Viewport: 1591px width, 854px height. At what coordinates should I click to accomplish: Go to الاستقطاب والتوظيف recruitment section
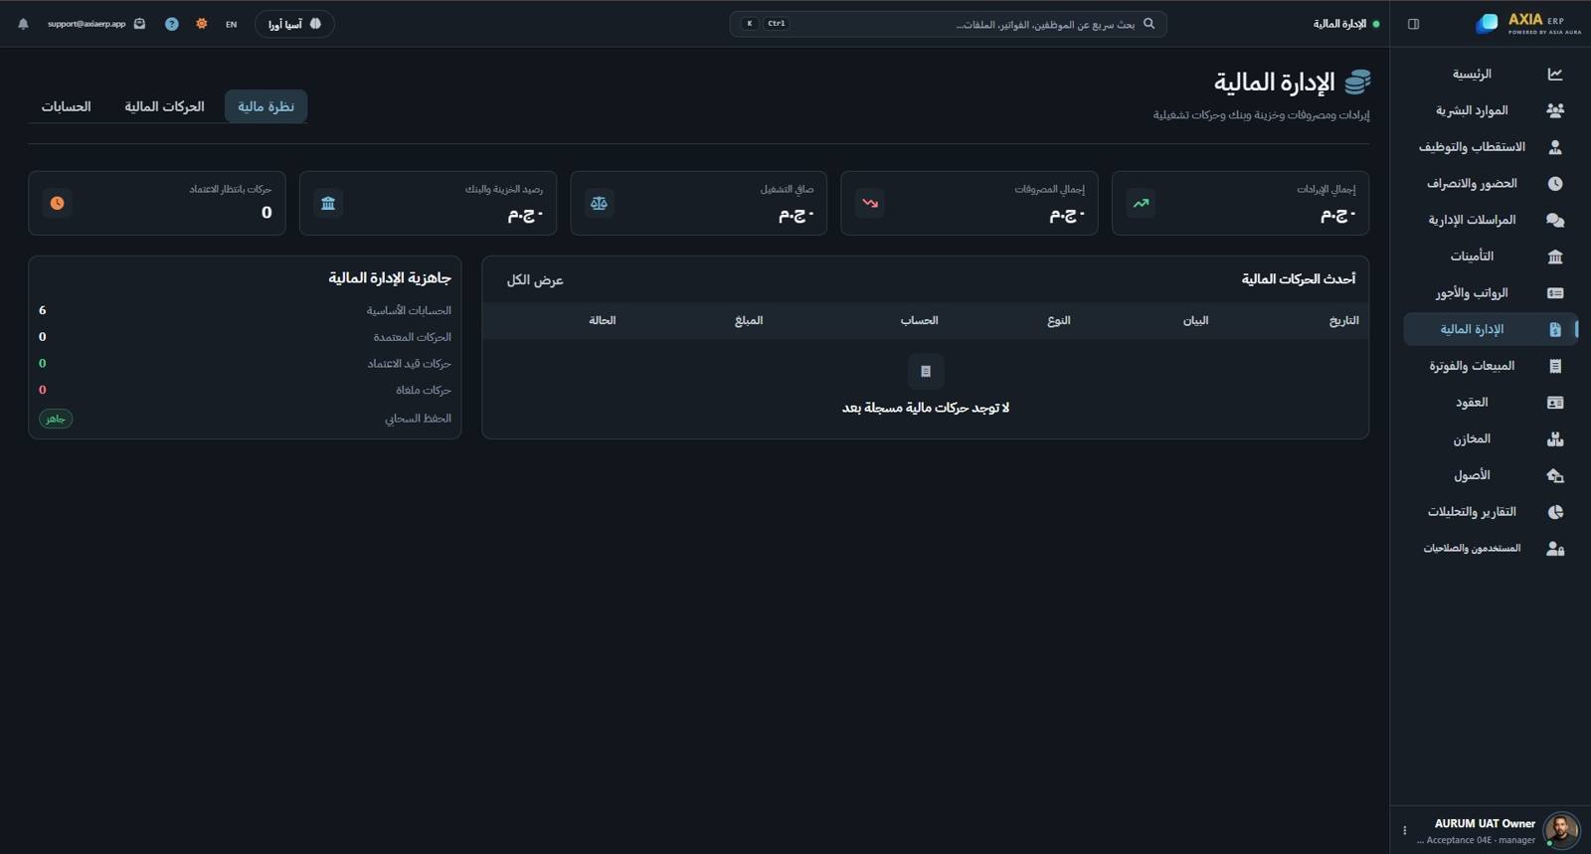pyautogui.click(x=1490, y=147)
